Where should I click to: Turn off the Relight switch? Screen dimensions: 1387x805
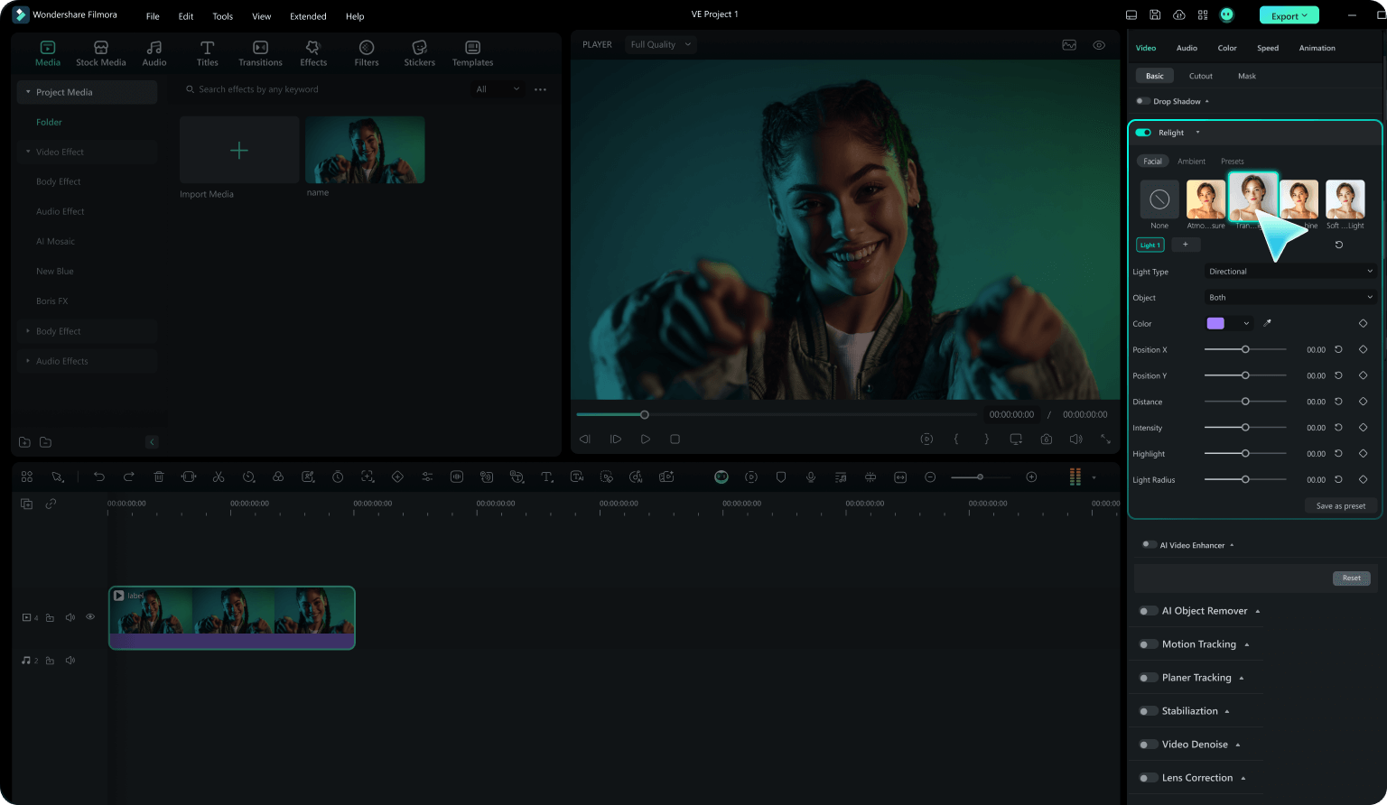(1143, 133)
